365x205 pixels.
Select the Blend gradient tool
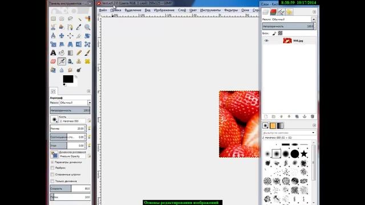70,53
